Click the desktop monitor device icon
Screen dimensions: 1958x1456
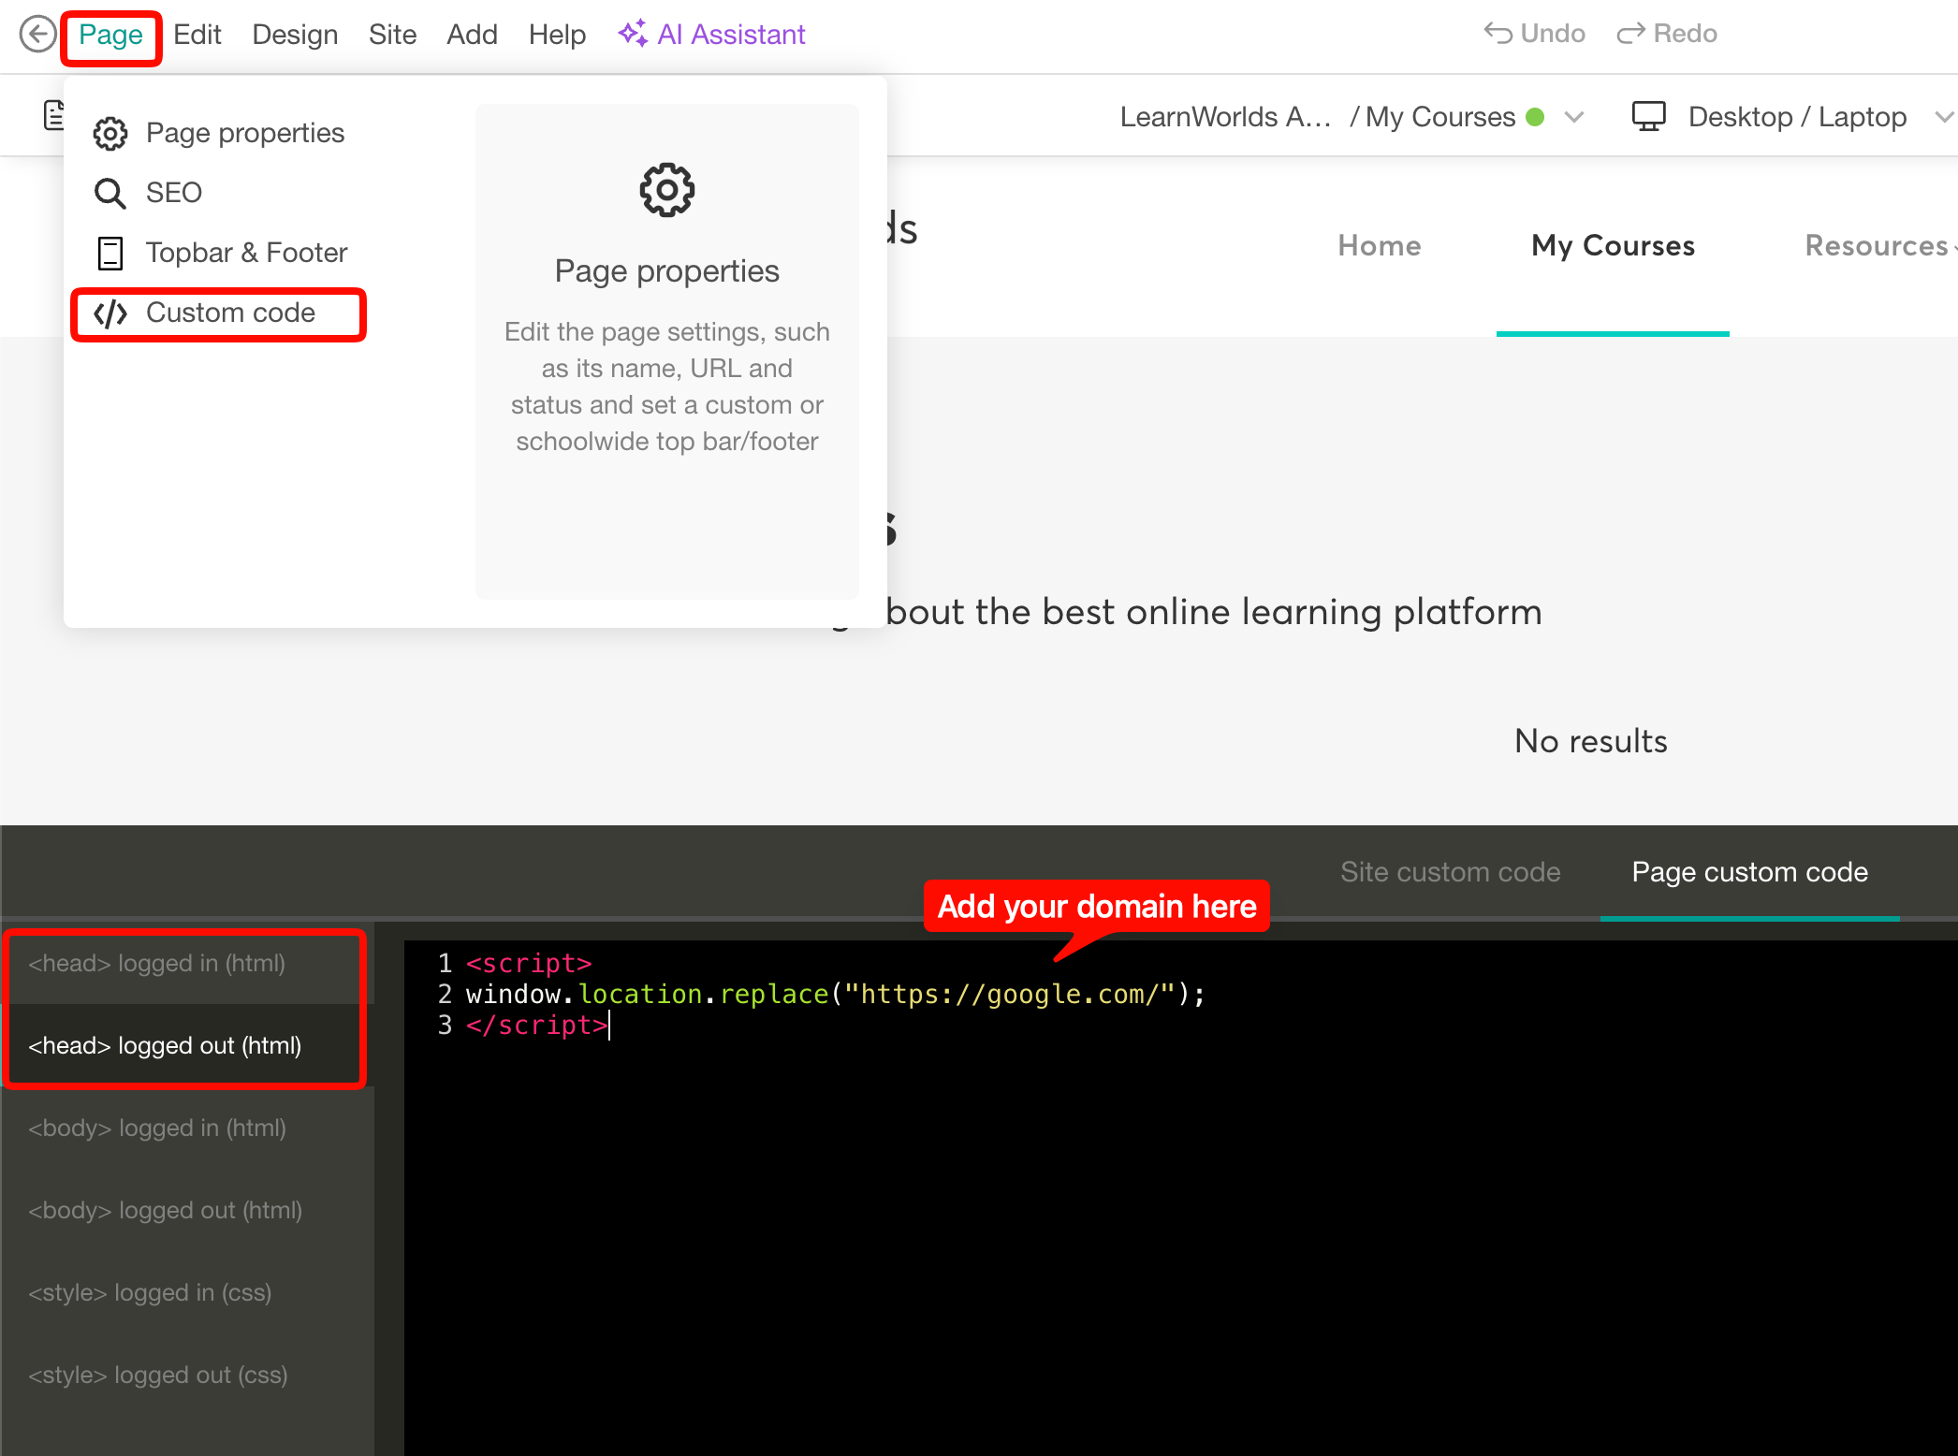[x=1648, y=117]
